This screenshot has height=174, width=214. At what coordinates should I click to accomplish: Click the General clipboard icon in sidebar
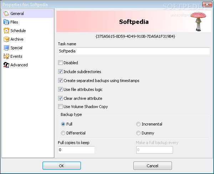[6, 14]
